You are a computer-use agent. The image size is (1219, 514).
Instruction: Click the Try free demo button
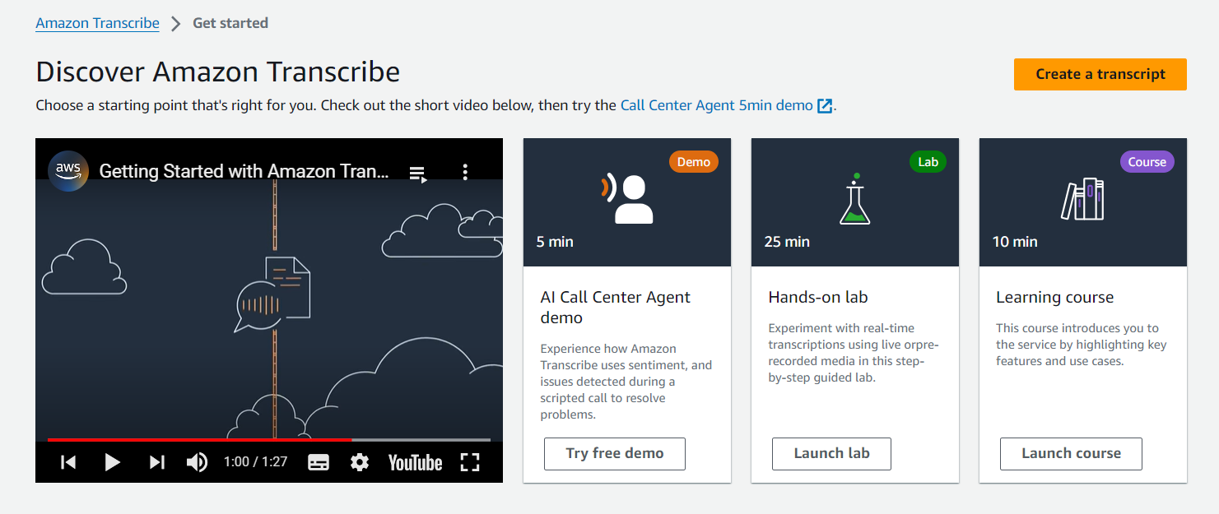[614, 453]
